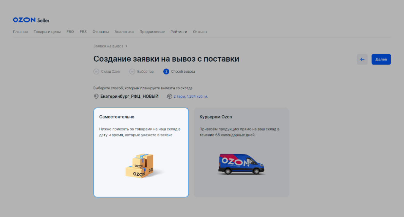This screenshot has height=217, width=404.
Task: Open the Товары и цены menu
Action: [x=47, y=32]
